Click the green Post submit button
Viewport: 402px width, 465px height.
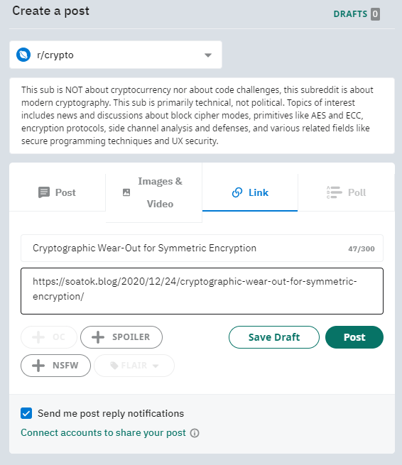pos(354,337)
